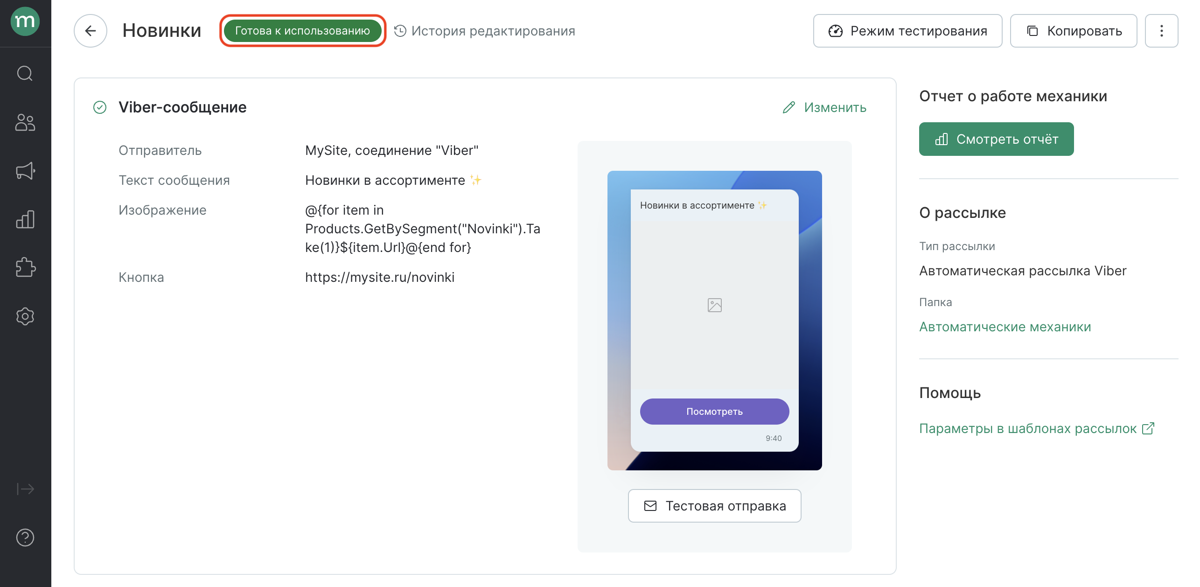Click the 'Текст сообщения' field label
Viewport: 1200px width, 587px height.
pos(174,180)
